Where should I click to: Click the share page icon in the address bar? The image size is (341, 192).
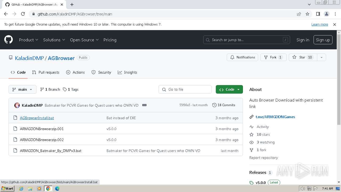tap(299, 14)
